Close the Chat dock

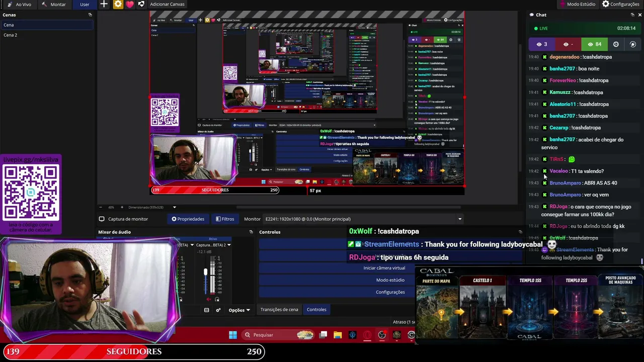(x=639, y=15)
